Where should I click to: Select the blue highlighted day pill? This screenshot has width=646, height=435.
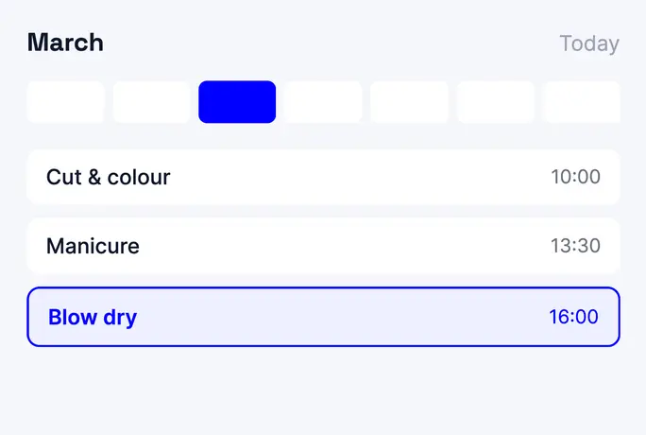[237, 102]
